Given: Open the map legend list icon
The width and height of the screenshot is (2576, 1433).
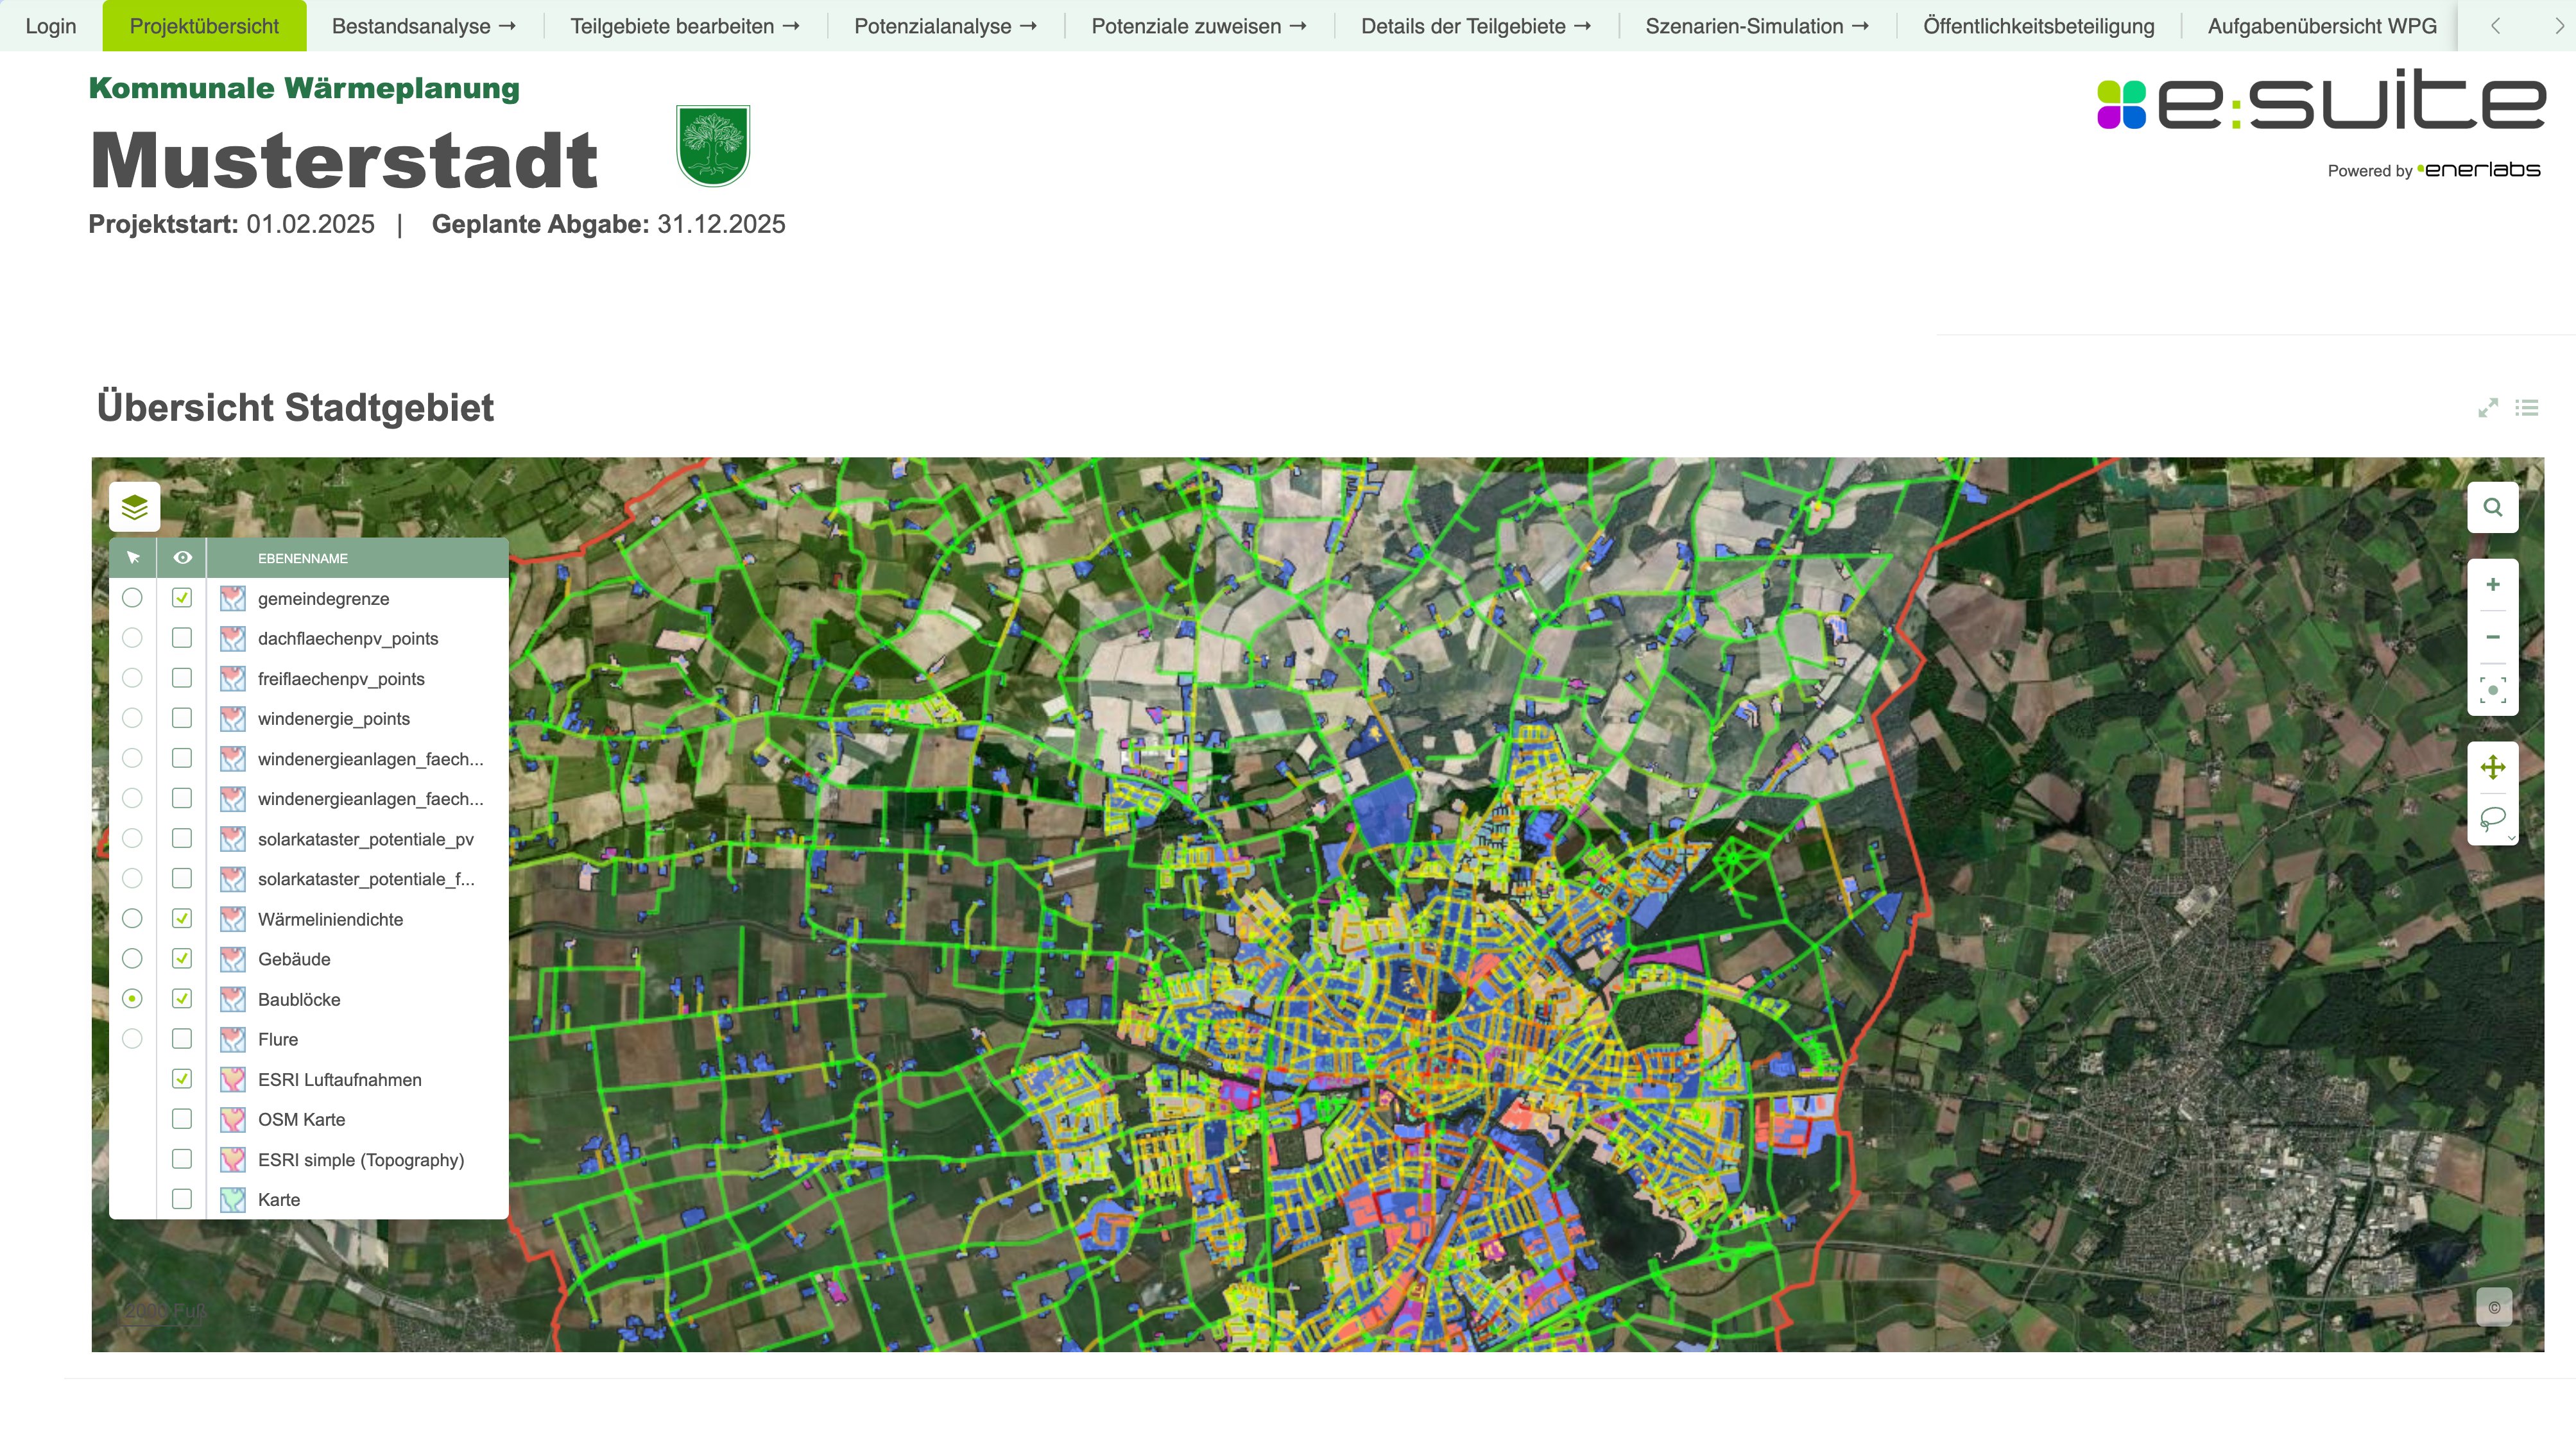Looking at the screenshot, I should (x=2527, y=408).
